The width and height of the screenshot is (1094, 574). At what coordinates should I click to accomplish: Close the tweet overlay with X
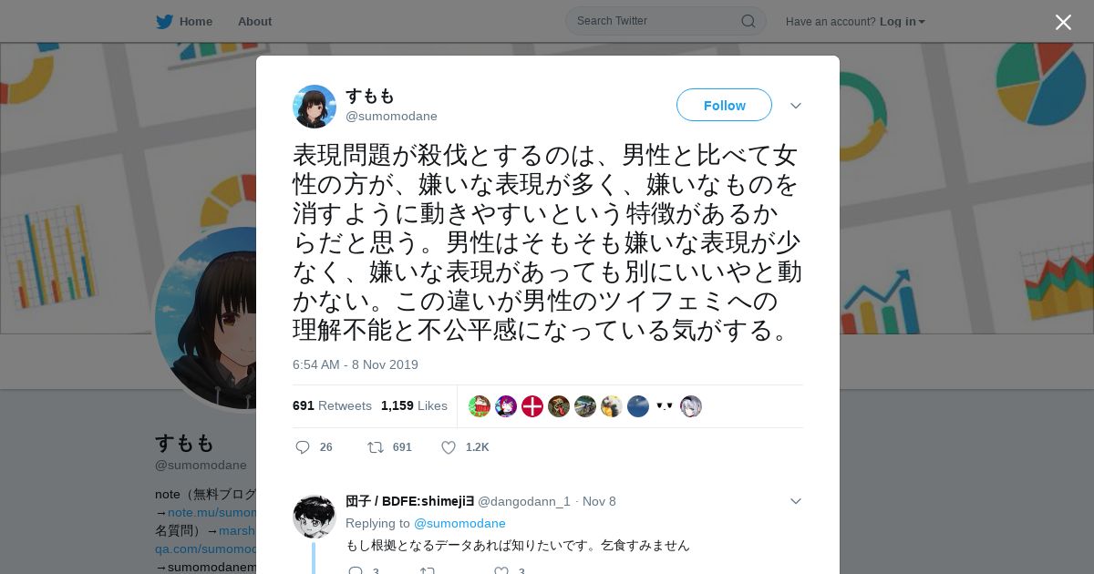click(x=1063, y=22)
